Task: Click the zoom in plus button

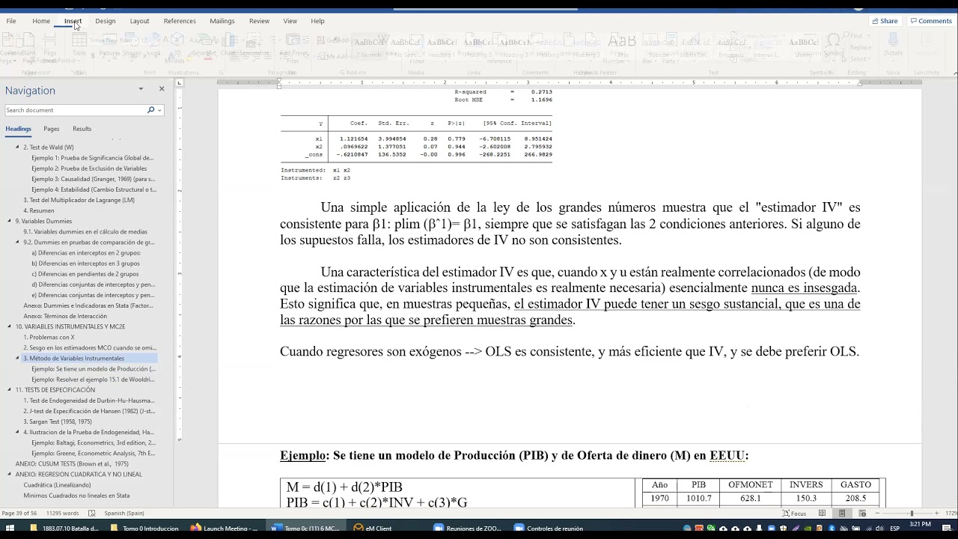Action: (x=937, y=513)
